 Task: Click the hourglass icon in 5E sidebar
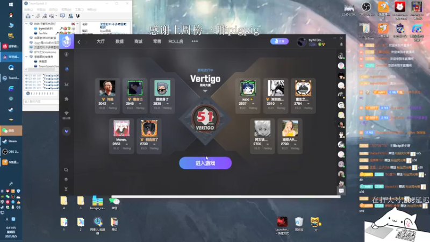[66, 189]
